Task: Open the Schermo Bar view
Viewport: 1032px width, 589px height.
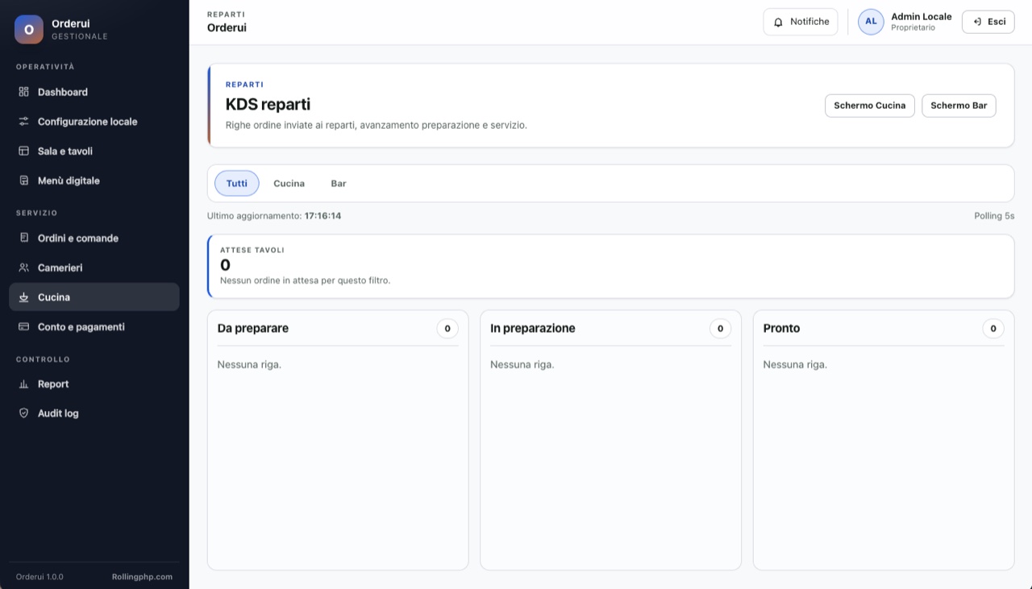Action: [x=959, y=106]
